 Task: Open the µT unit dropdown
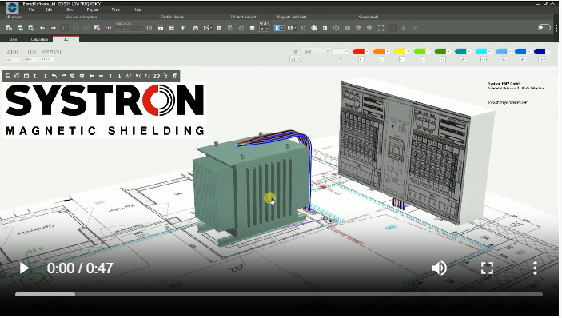pyautogui.click(x=296, y=59)
